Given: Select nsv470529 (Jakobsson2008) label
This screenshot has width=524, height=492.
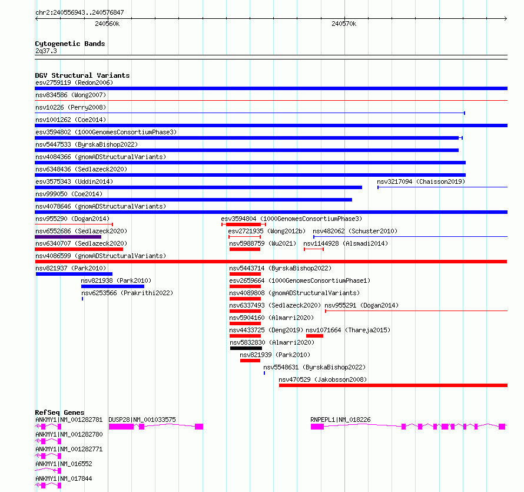Looking at the screenshot, I should coord(323,379).
